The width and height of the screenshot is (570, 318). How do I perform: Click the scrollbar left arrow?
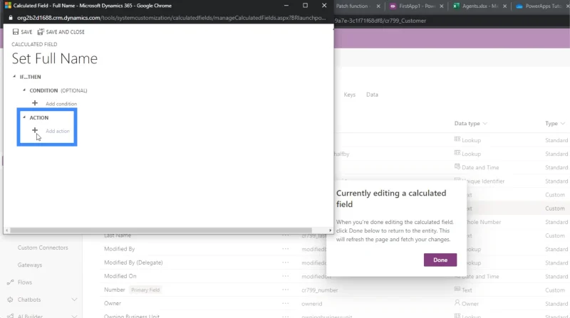(7, 230)
